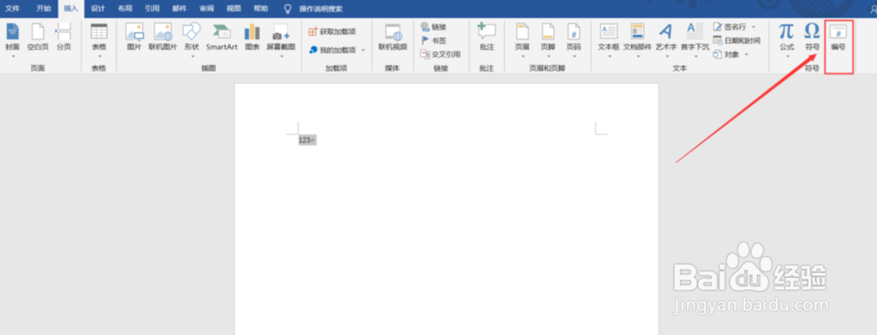Viewport: 877px width, 335px height.
Task: Open the SmartArt graphic tool
Action: pyautogui.click(x=222, y=38)
